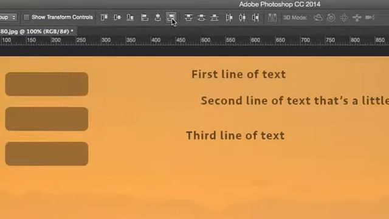The height and width of the screenshot is (219, 389).
Task: Select 3D Roll mode icon
Action: click(331, 18)
